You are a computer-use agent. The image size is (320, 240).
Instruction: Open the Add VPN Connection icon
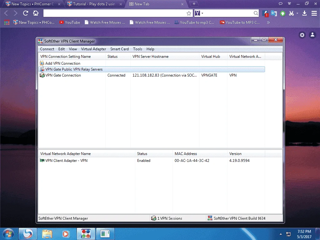tap(42, 63)
